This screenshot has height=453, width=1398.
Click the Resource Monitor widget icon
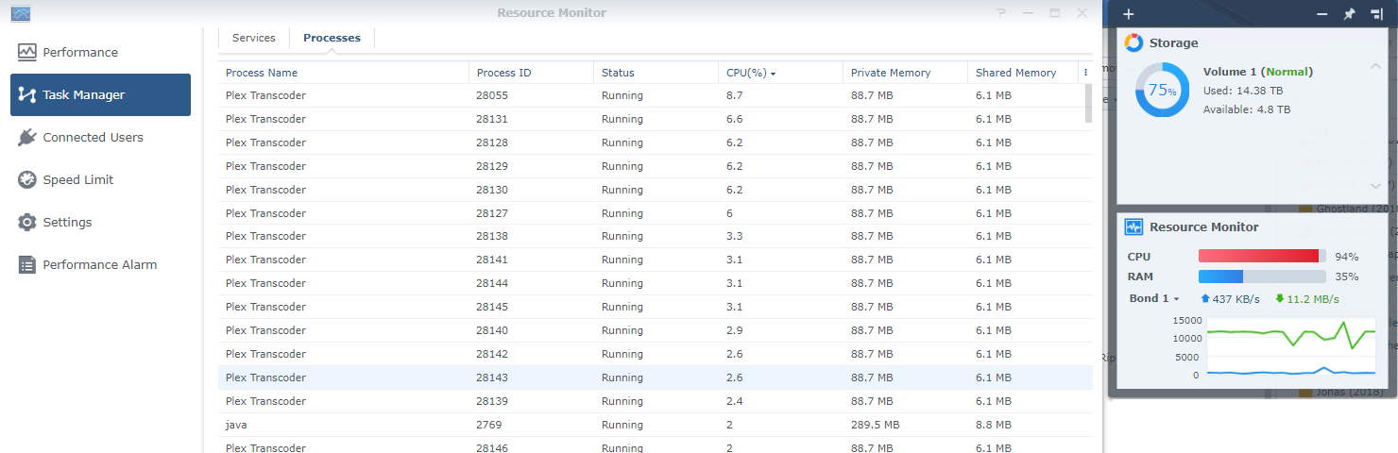[1134, 227]
